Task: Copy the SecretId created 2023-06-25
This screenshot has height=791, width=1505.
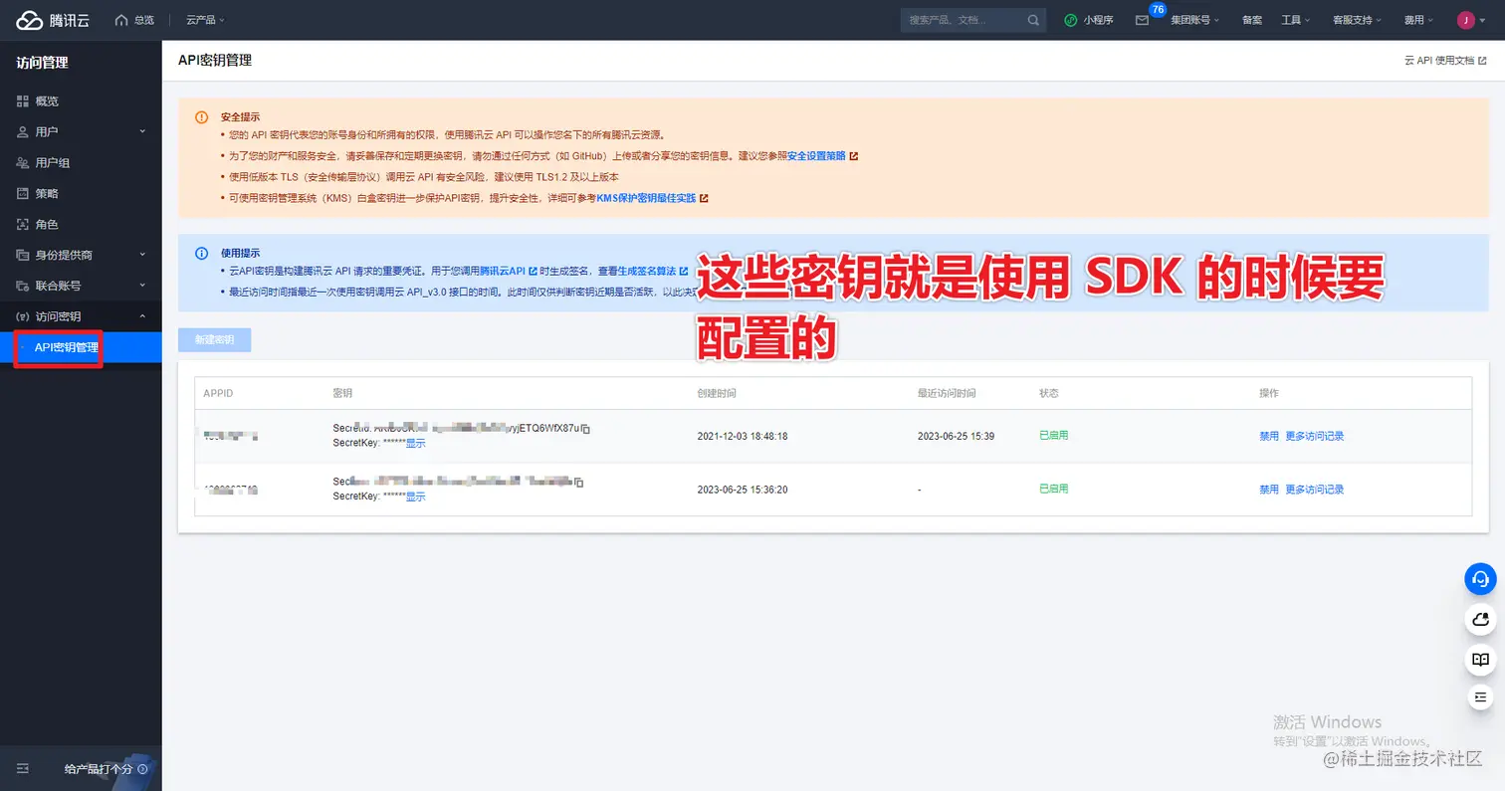Action: (x=578, y=482)
